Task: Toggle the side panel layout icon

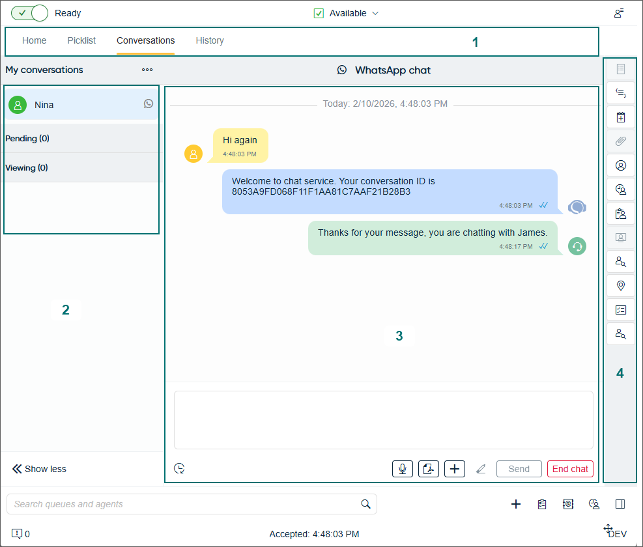Action: 620,504
